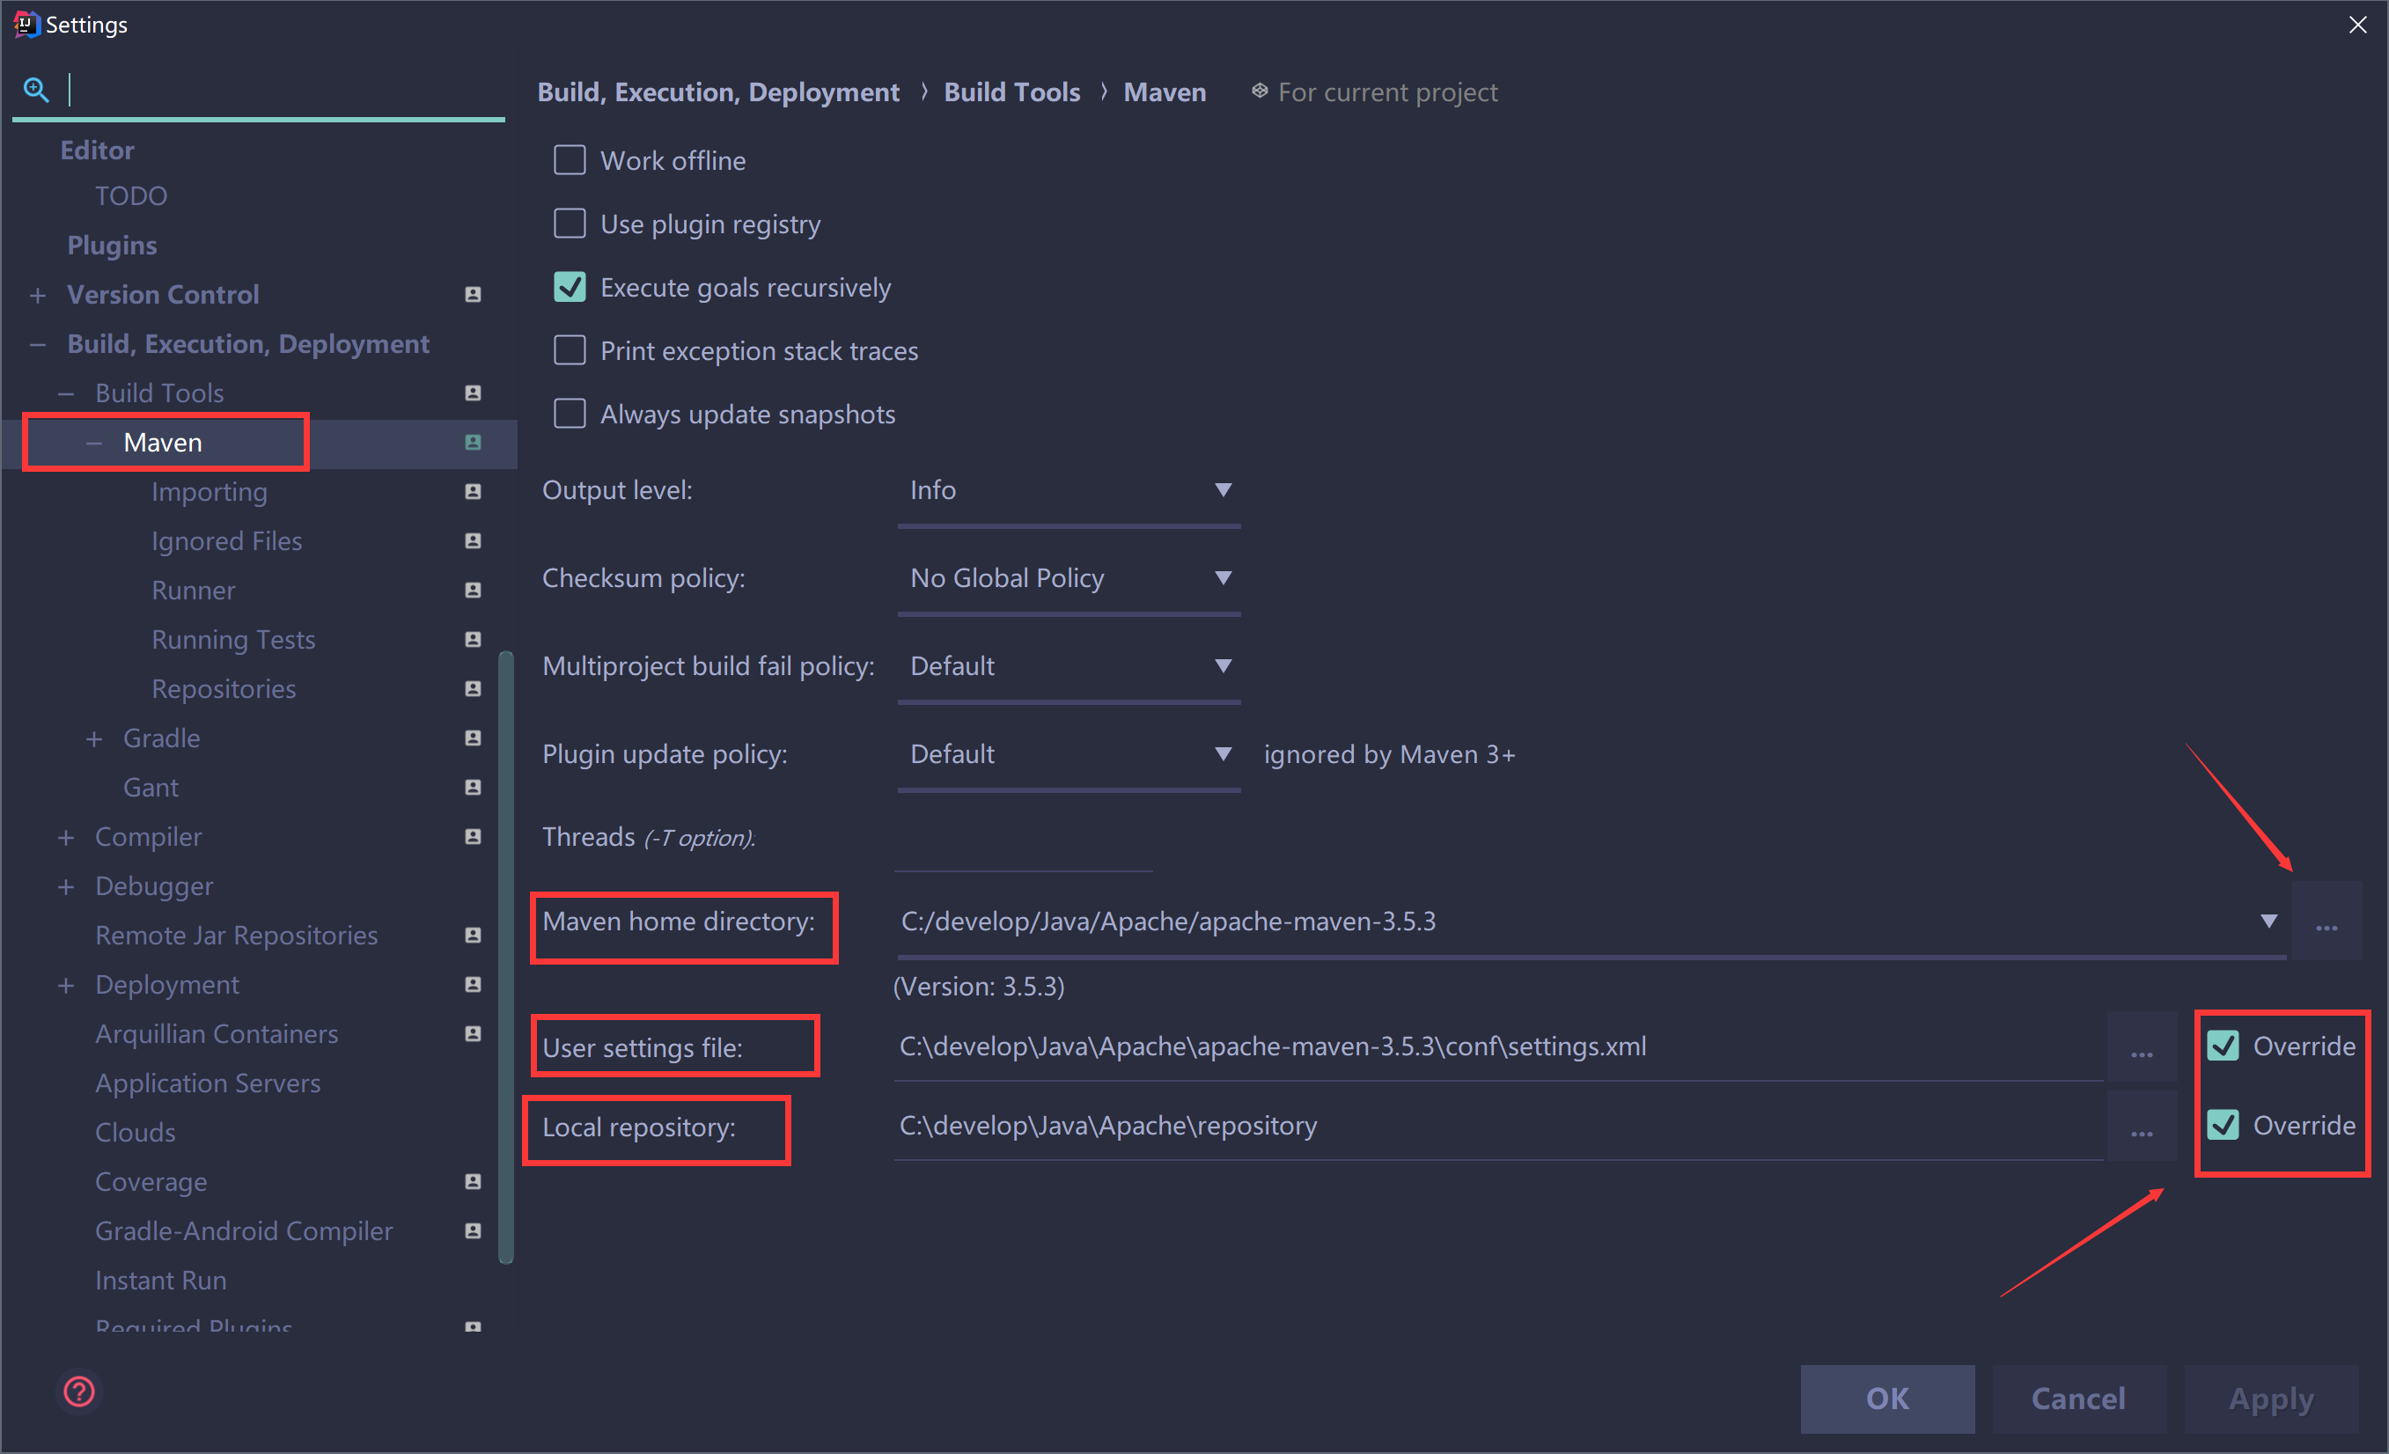Browse for Maven home directory

[2327, 922]
